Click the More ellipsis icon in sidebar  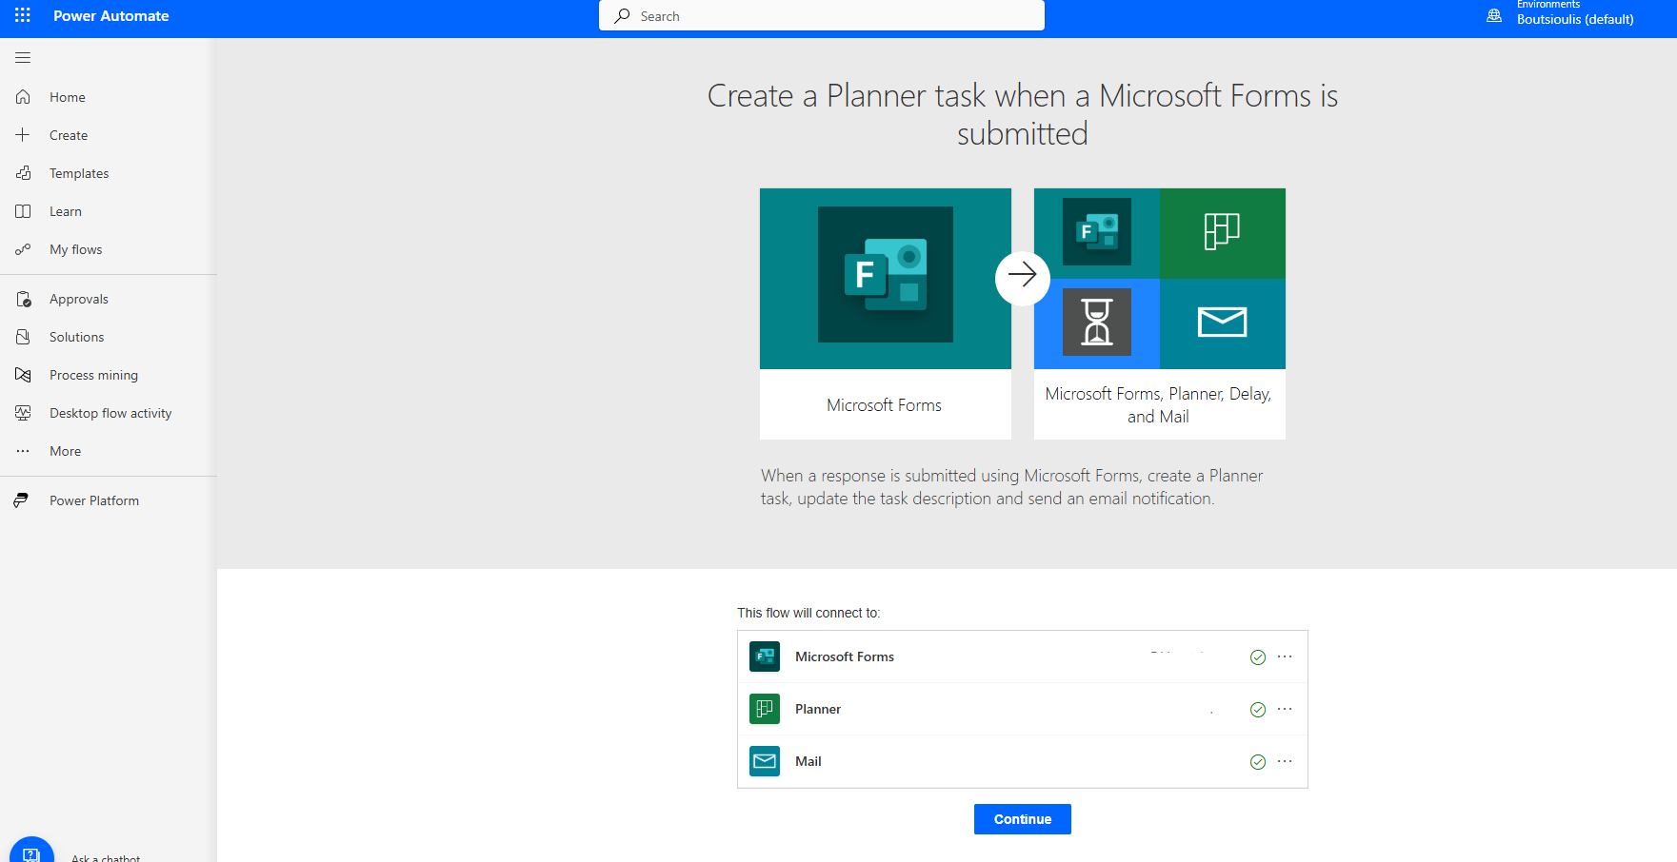point(23,451)
